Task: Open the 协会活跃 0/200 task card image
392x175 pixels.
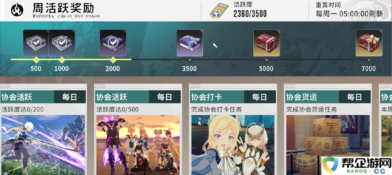Action: click(43, 145)
